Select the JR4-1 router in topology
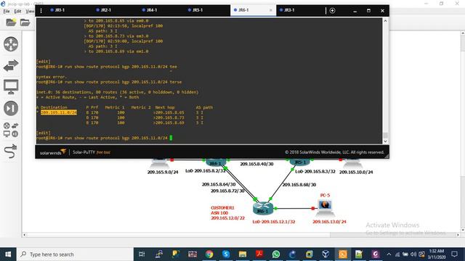This screenshot has width=465, height=261. coord(216,162)
